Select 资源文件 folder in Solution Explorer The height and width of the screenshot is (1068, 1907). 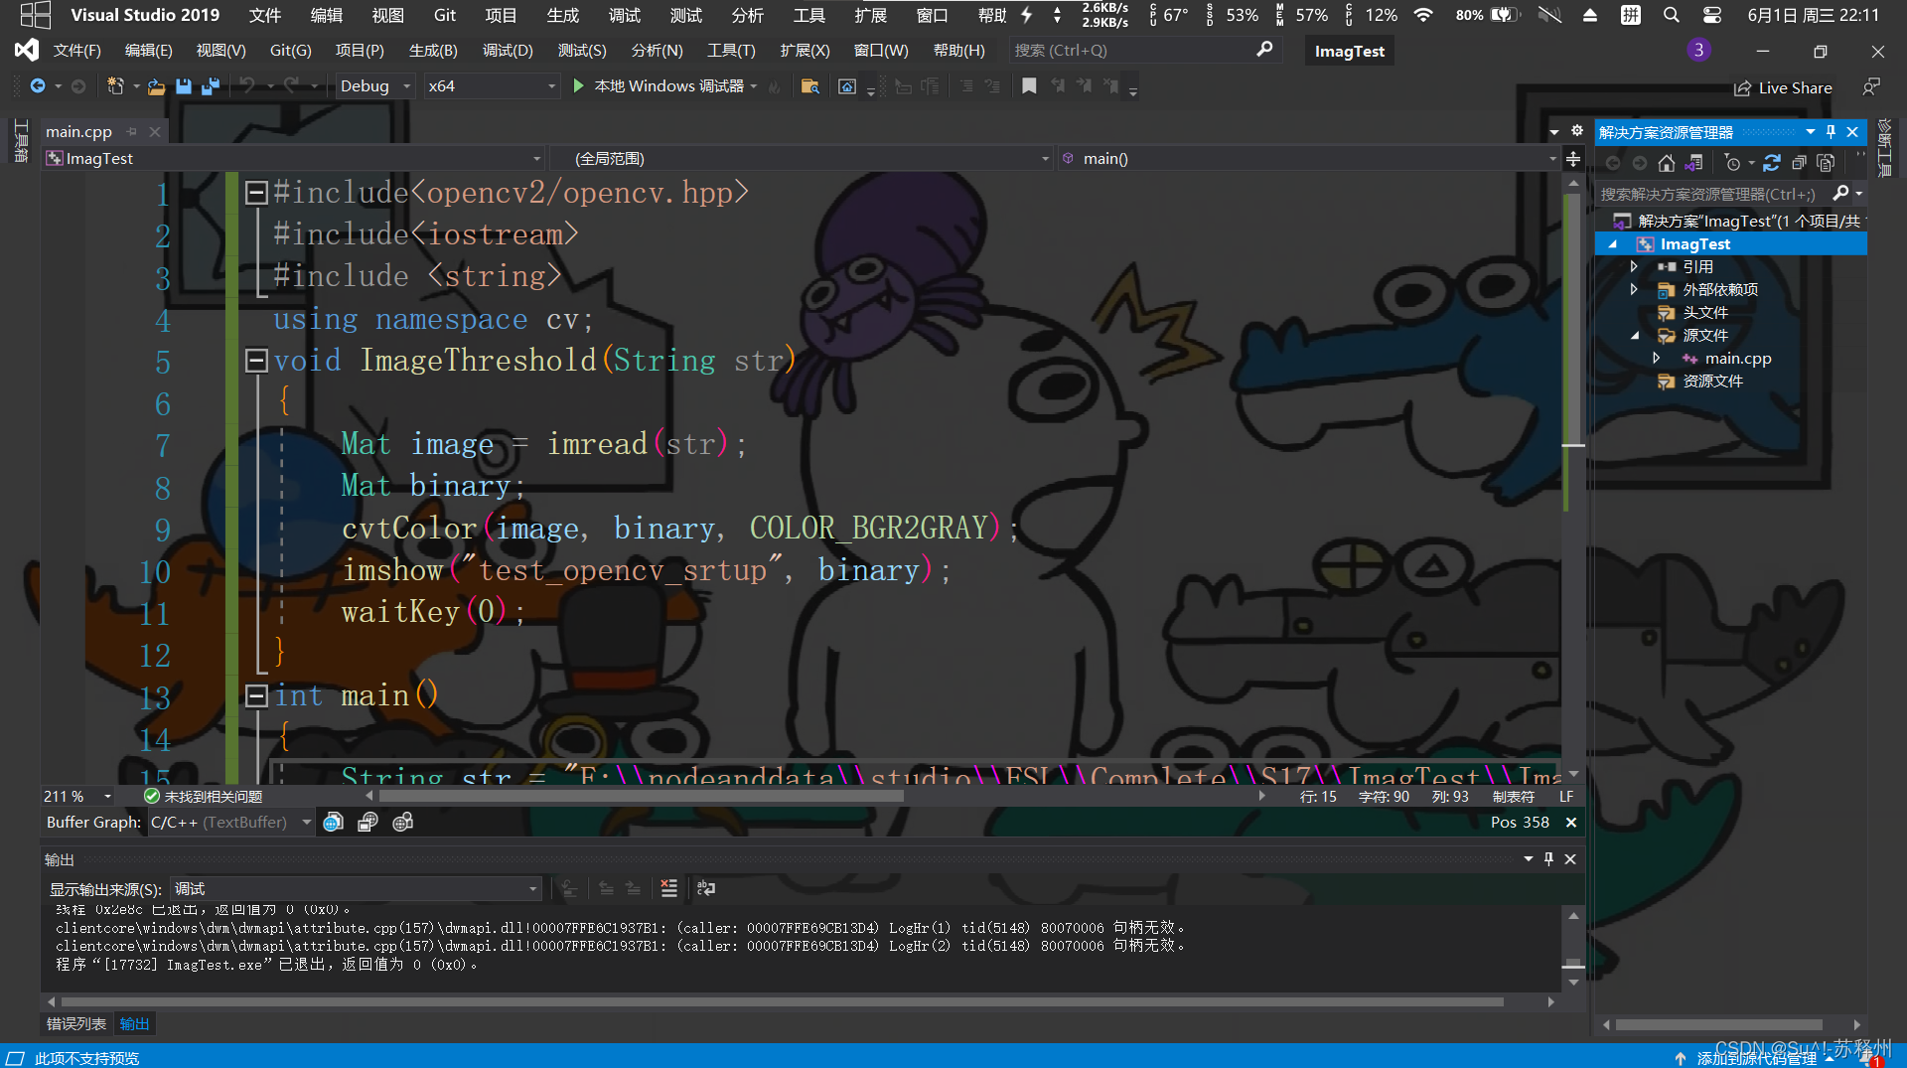[1712, 381]
